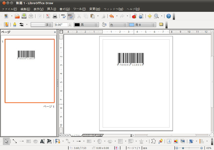214x150 pixels.
Task: Select the Vertical Text tool
Action: [x=49, y=141]
